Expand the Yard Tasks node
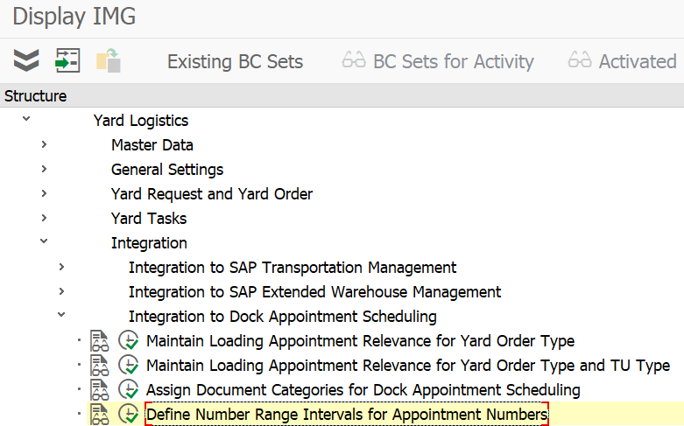 (x=44, y=218)
